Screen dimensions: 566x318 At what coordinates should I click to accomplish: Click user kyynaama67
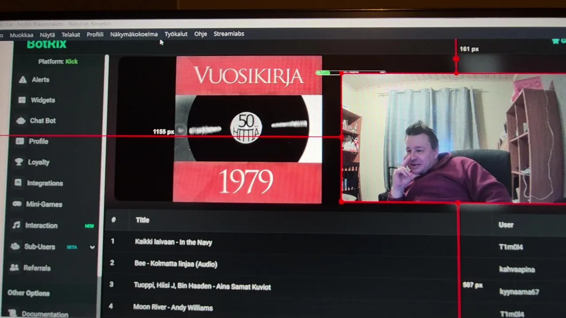pyautogui.click(x=519, y=291)
